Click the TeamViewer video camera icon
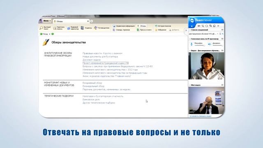 pyautogui.click(x=199, y=26)
